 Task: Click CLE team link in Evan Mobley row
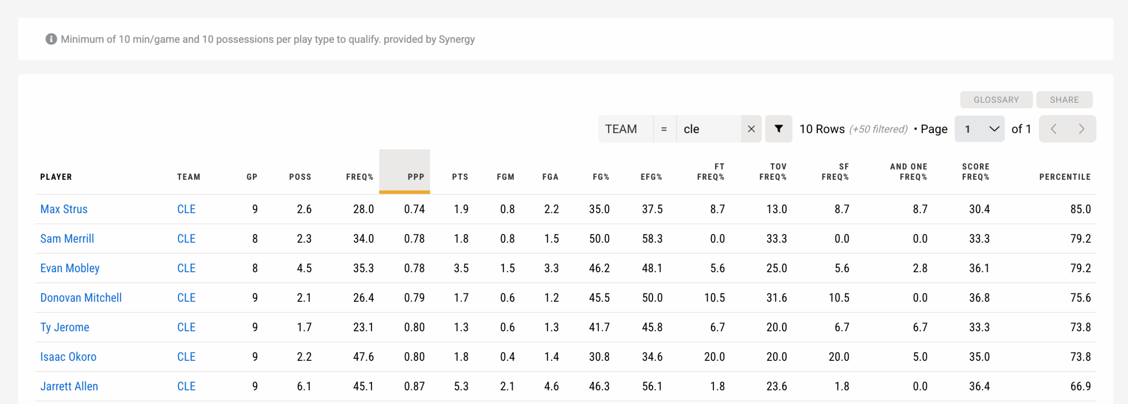point(186,268)
